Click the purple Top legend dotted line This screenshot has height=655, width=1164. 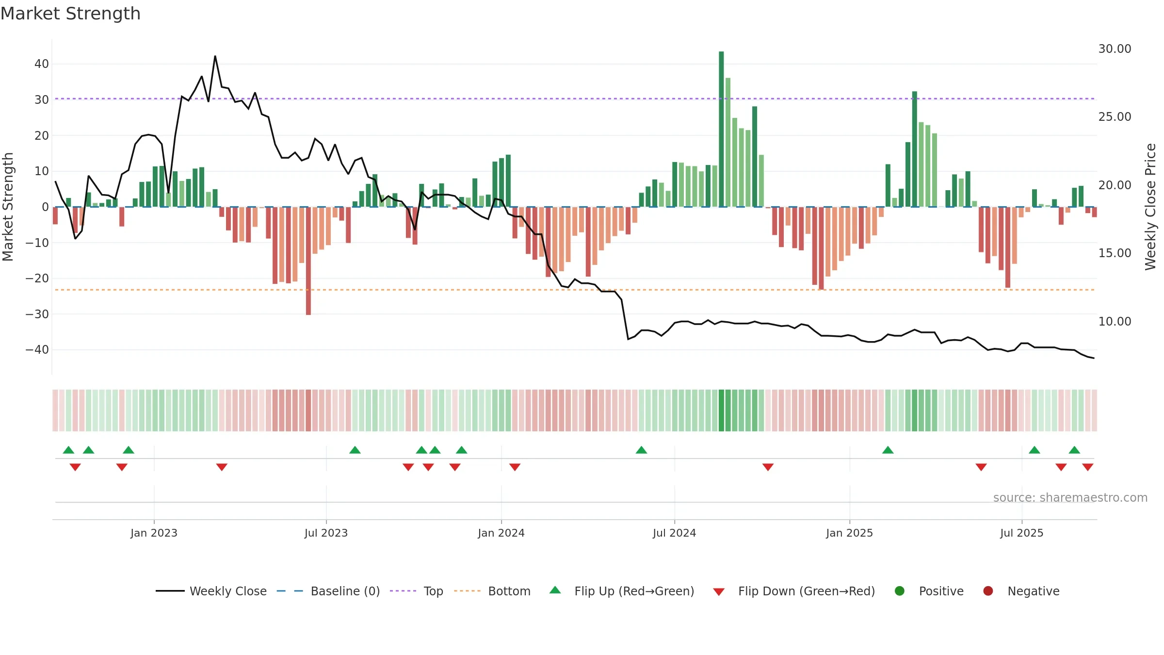click(403, 591)
